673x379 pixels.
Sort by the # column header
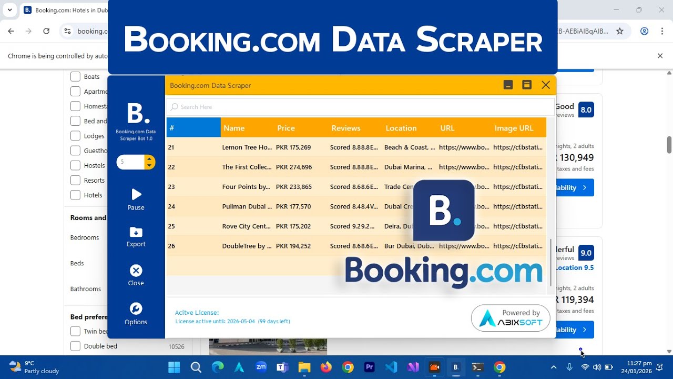[x=193, y=128]
